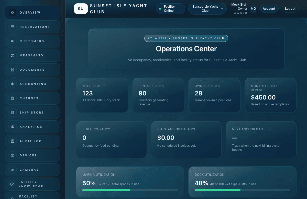Navigate to Accounting
307x199 pixels.
(32, 84)
